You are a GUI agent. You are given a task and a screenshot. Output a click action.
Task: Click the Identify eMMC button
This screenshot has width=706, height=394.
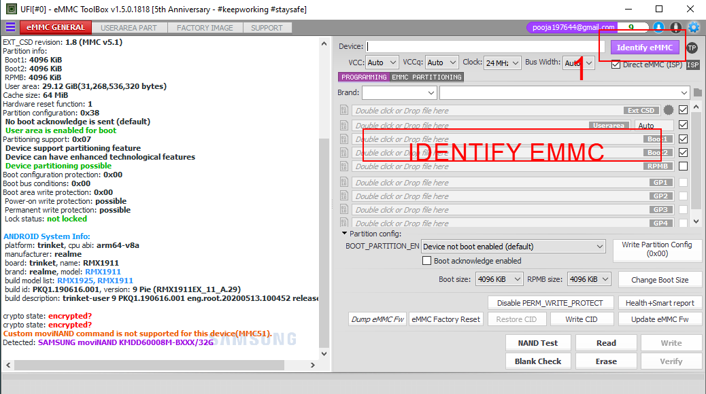[644, 48]
